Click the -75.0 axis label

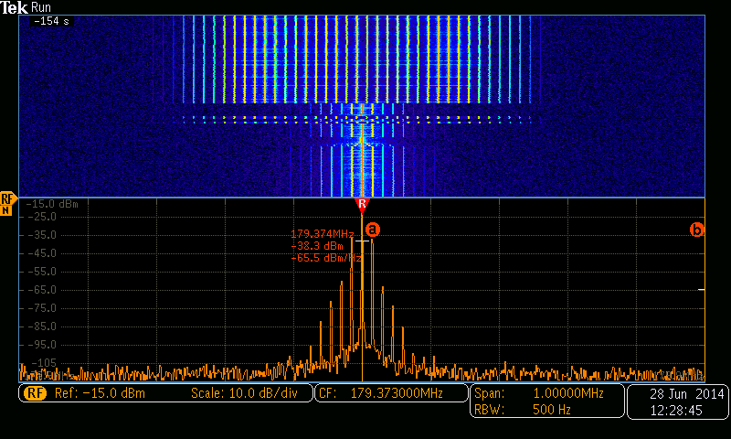click(x=41, y=308)
